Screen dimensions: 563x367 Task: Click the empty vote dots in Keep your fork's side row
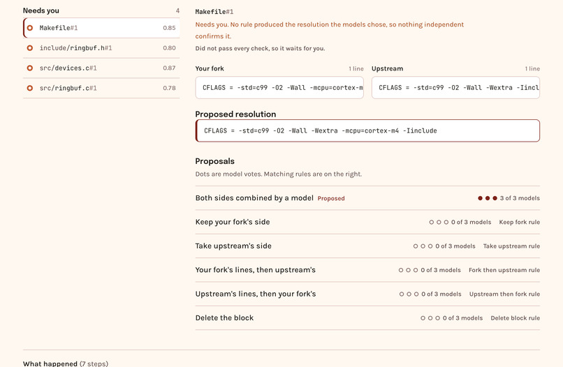(x=439, y=222)
